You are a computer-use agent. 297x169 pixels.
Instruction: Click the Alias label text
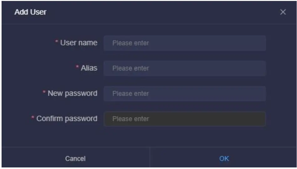[89, 68]
